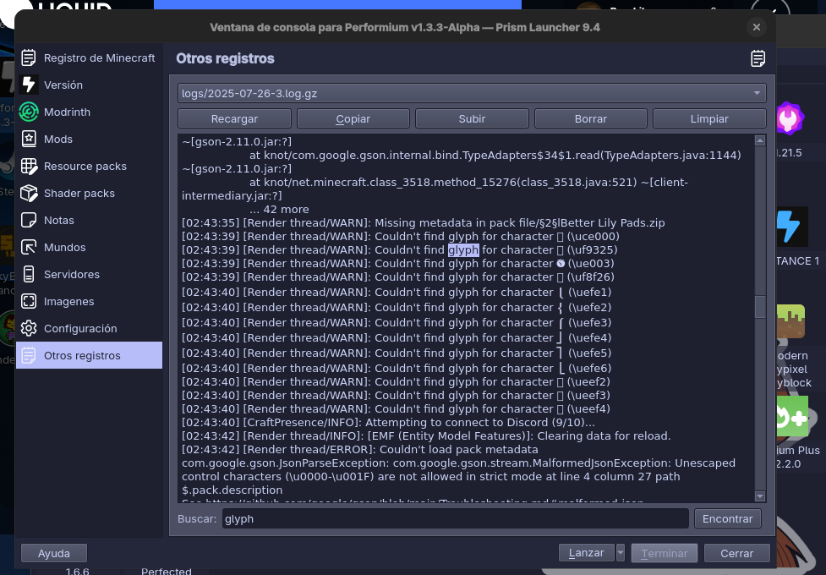The image size is (826, 575).
Task: Click the green Sodium Plus instance icon
Action: (791, 418)
